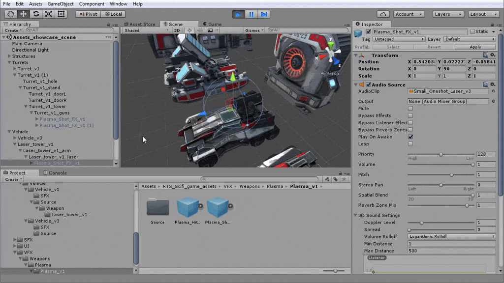Open the GameObject menu

pyautogui.click(x=62, y=4)
